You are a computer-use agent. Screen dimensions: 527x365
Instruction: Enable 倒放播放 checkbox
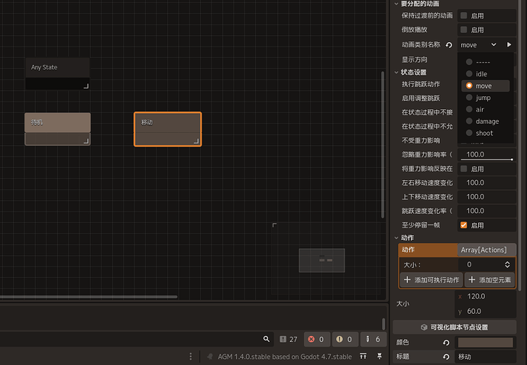464,30
